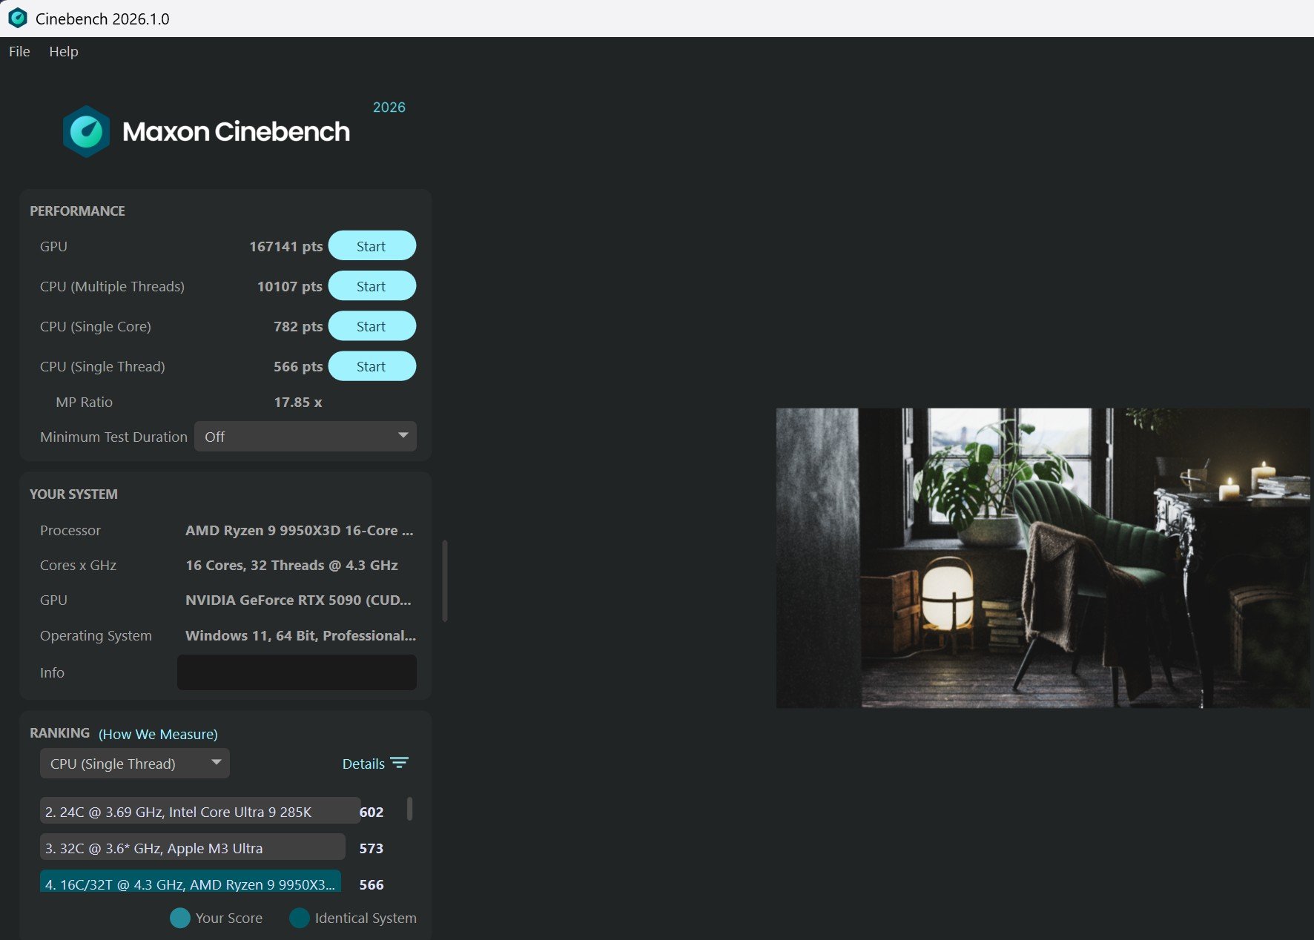
Task: Start the CPU (Single Thread) test
Action: (x=372, y=365)
